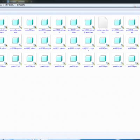Select the prt0017.prt file icon

(x=103, y=41)
